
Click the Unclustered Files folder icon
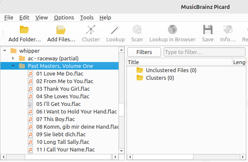140,70
